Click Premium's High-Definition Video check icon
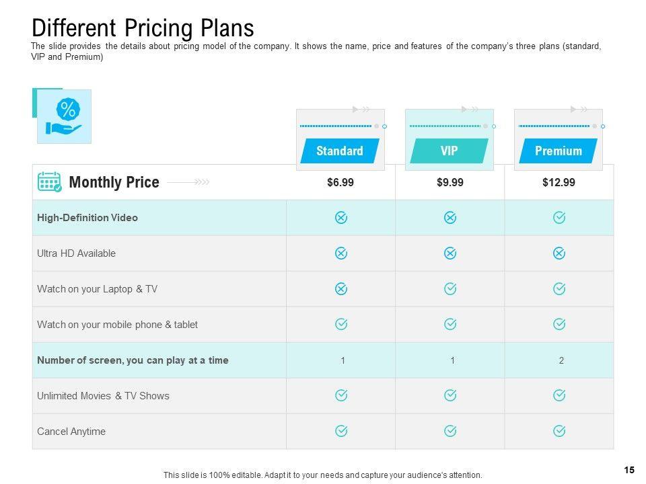This screenshot has height=484, width=646. click(559, 218)
